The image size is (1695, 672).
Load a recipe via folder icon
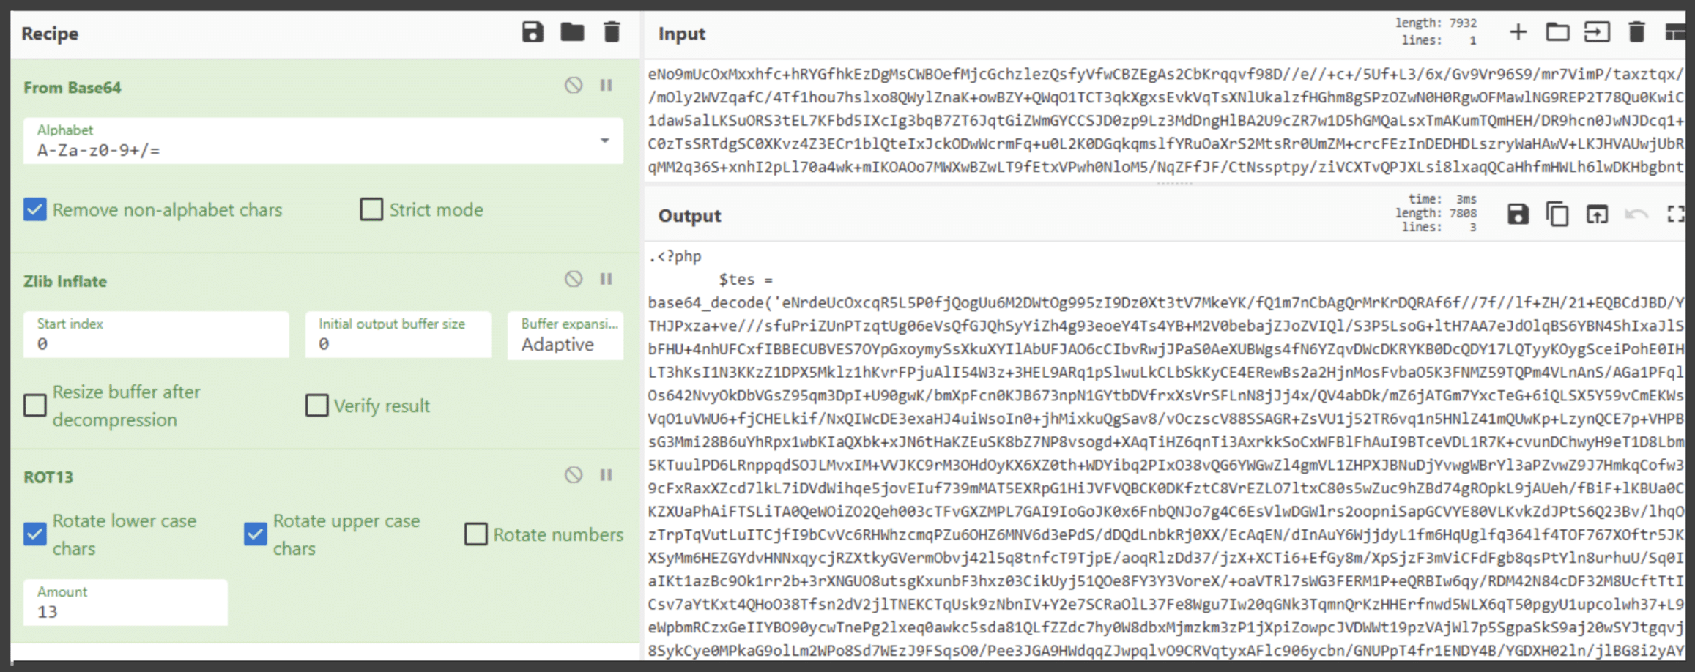coord(572,32)
